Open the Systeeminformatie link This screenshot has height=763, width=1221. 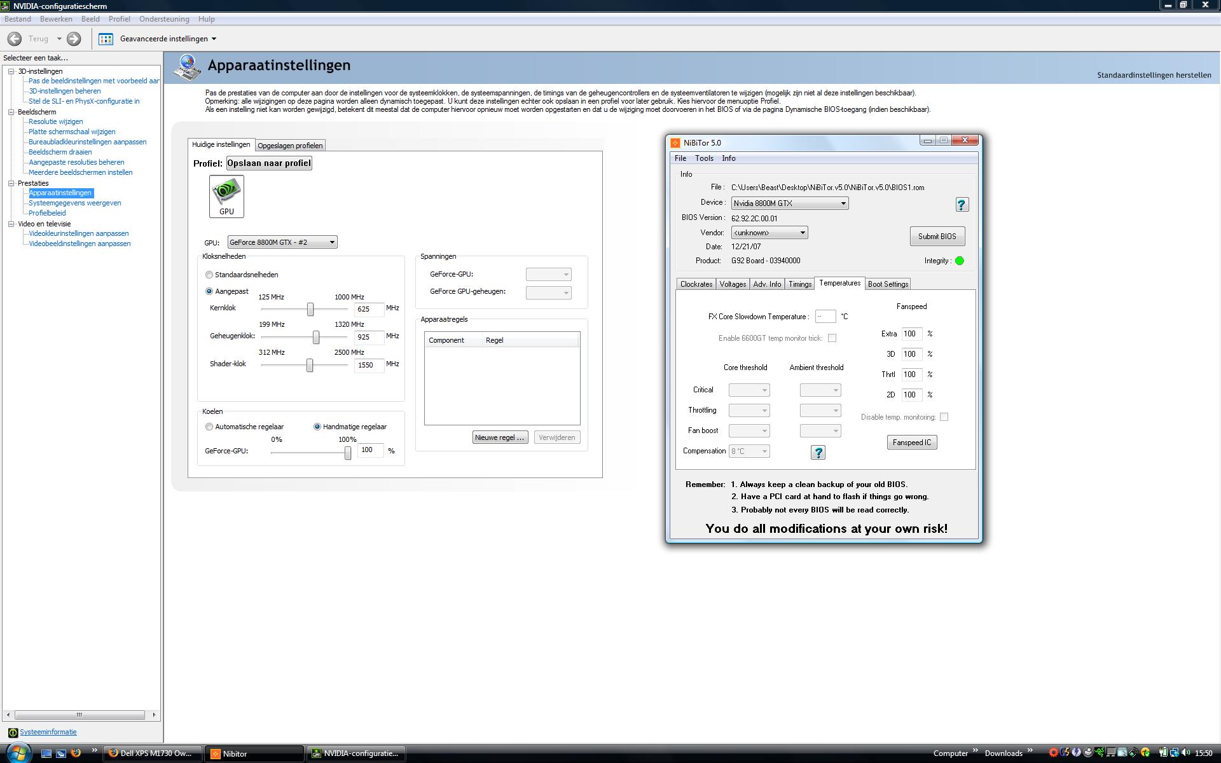(48, 732)
